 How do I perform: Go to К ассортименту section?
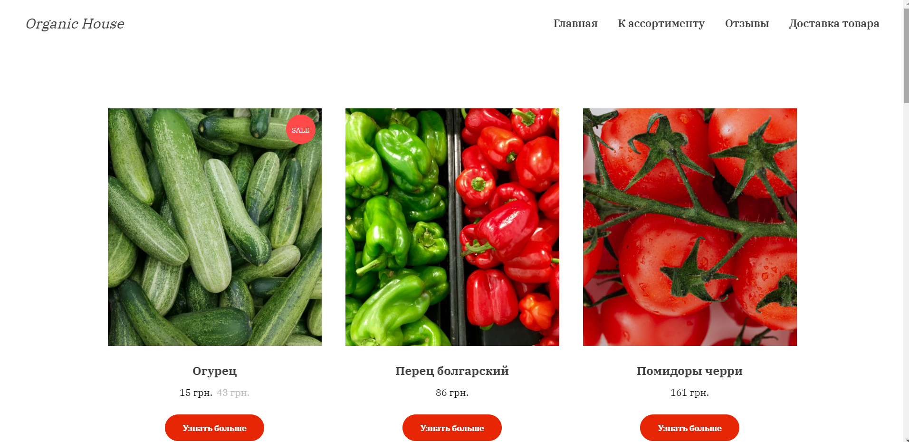pos(661,23)
